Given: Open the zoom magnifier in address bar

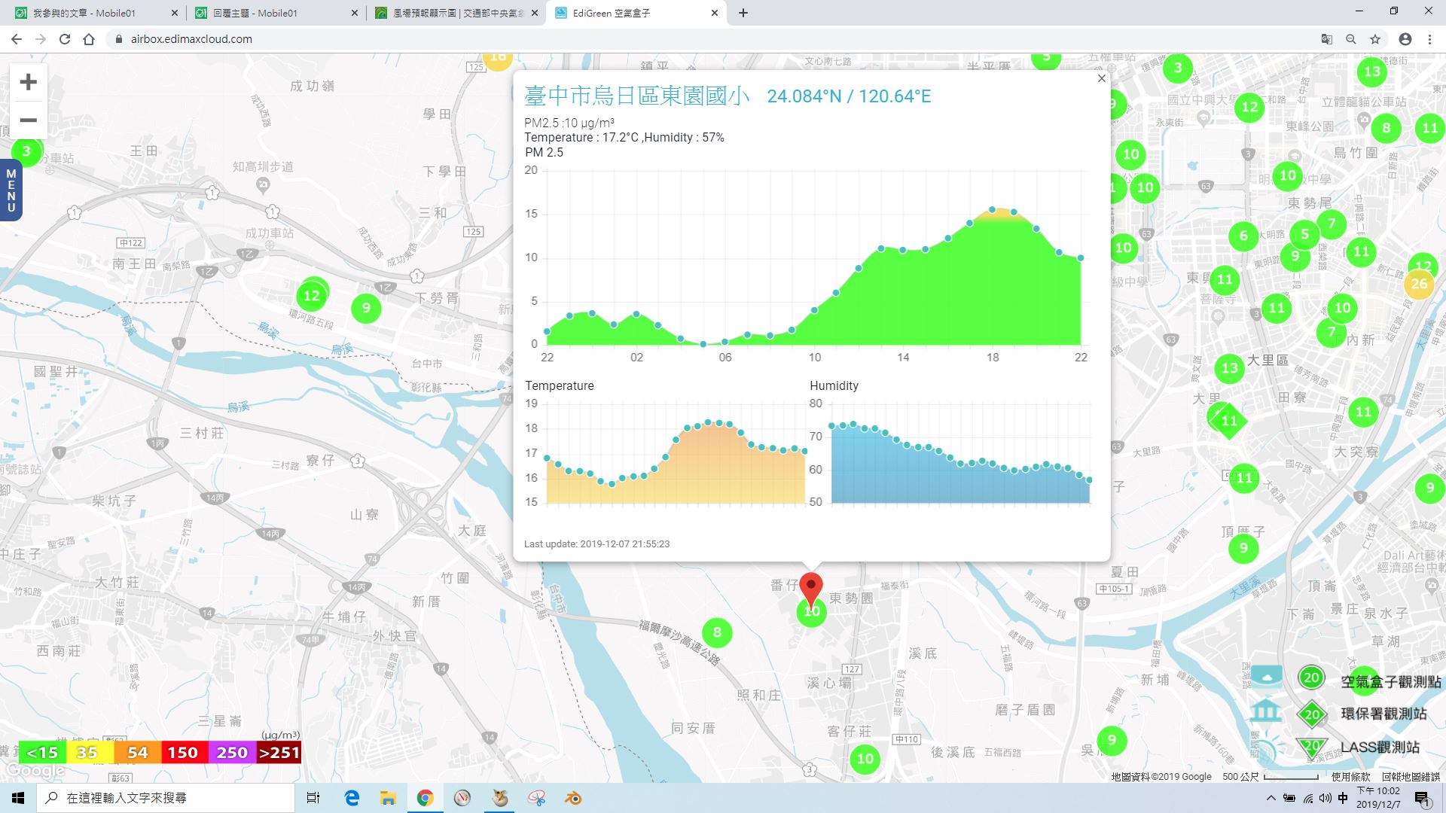Looking at the screenshot, I should click(1351, 39).
